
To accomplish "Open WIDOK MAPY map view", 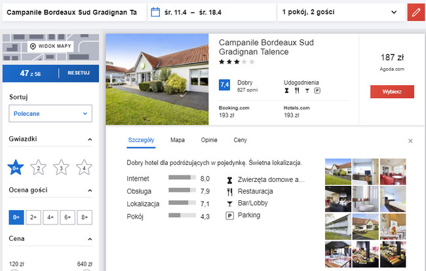I will [x=51, y=46].
